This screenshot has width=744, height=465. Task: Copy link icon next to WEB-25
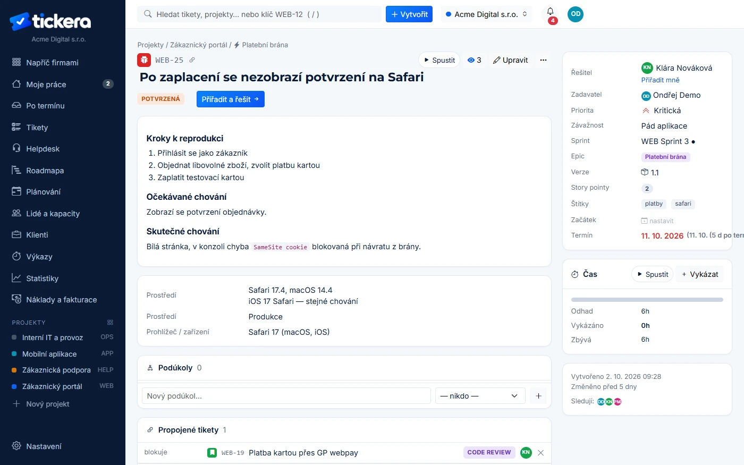pos(192,60)
